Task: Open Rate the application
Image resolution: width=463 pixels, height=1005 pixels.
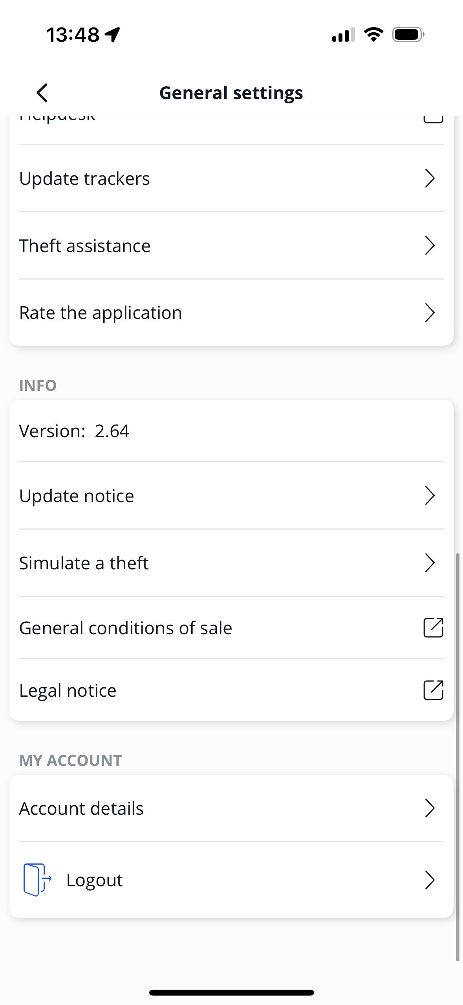Action: tap(101, 313)
